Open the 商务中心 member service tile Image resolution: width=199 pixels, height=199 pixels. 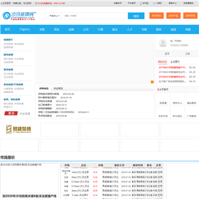pos(177,99)
